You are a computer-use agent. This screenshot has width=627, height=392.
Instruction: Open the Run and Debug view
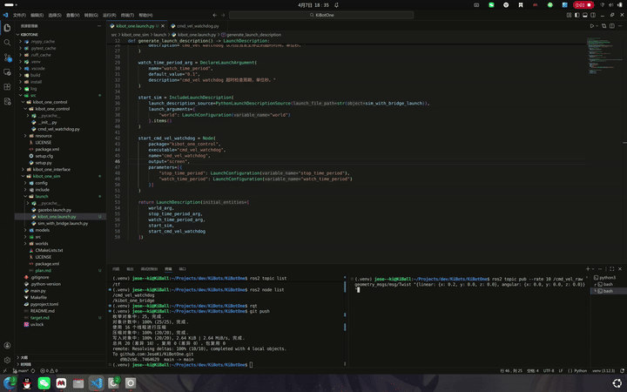8,72
